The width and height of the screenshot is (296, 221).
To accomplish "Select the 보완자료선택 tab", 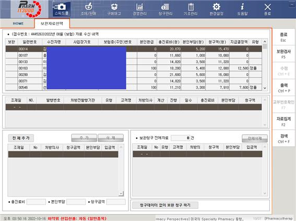I will pos(52,24).
